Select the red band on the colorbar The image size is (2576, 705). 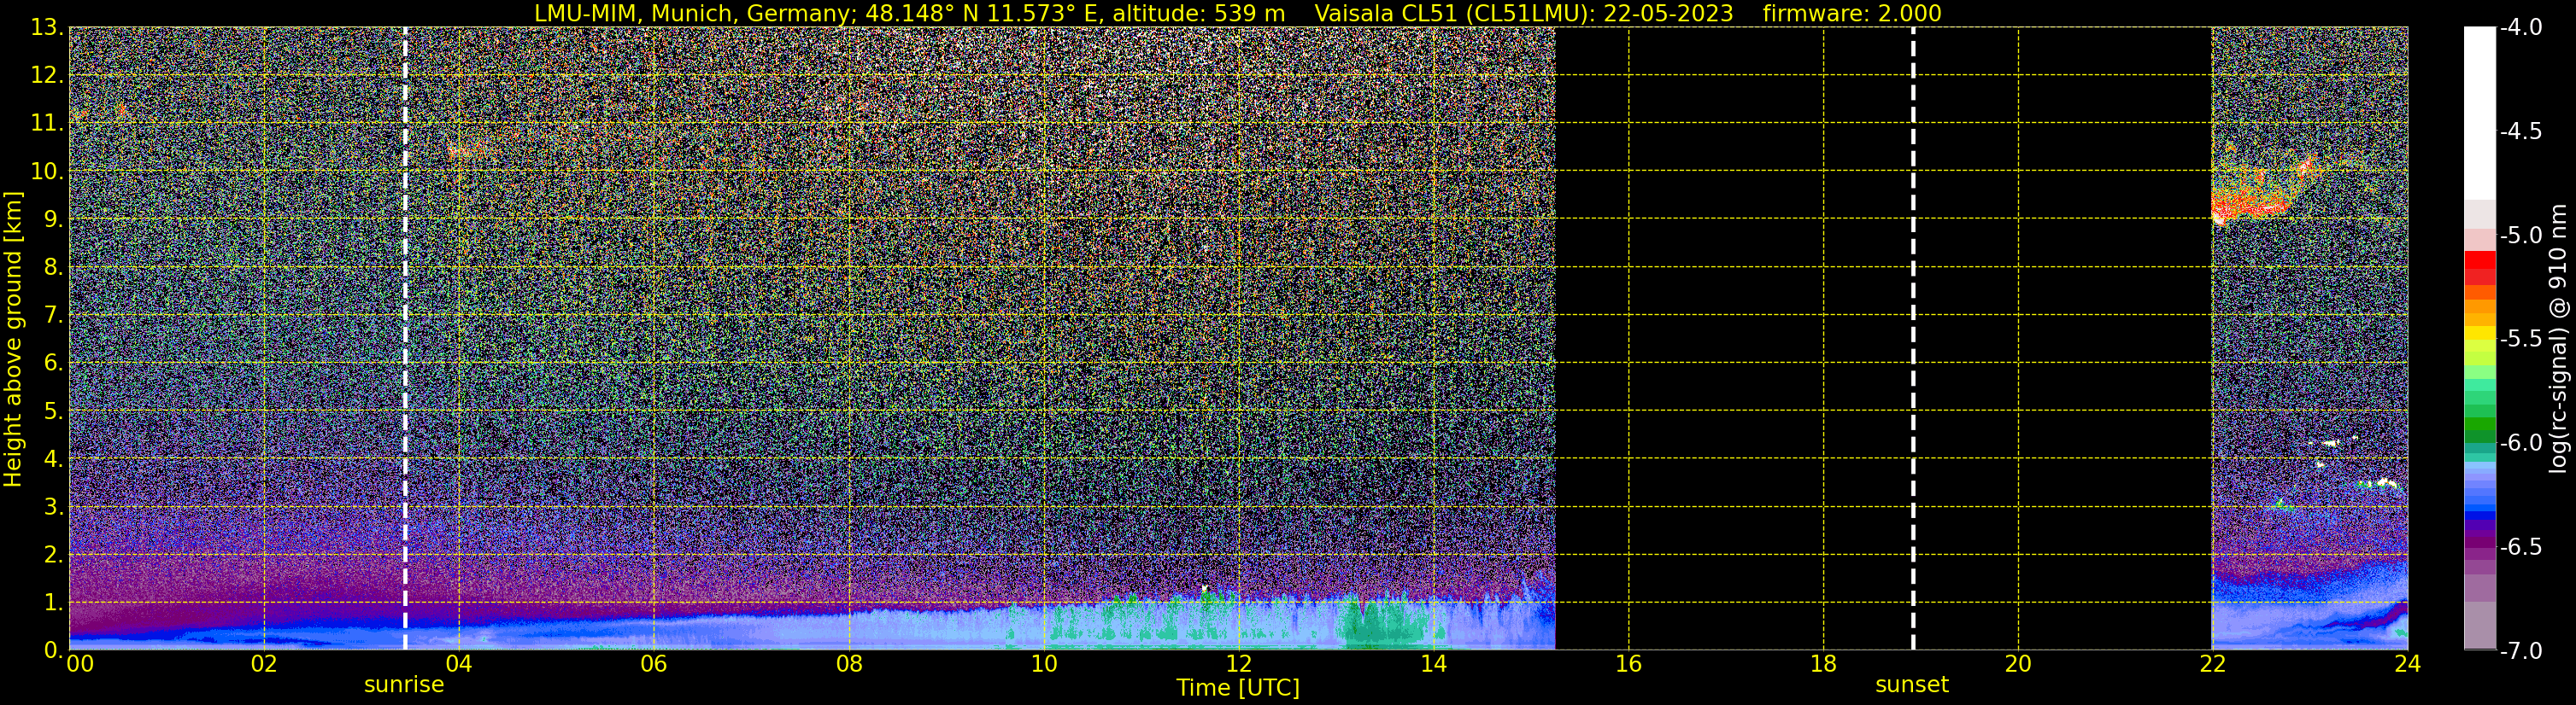click(2480, 270)
